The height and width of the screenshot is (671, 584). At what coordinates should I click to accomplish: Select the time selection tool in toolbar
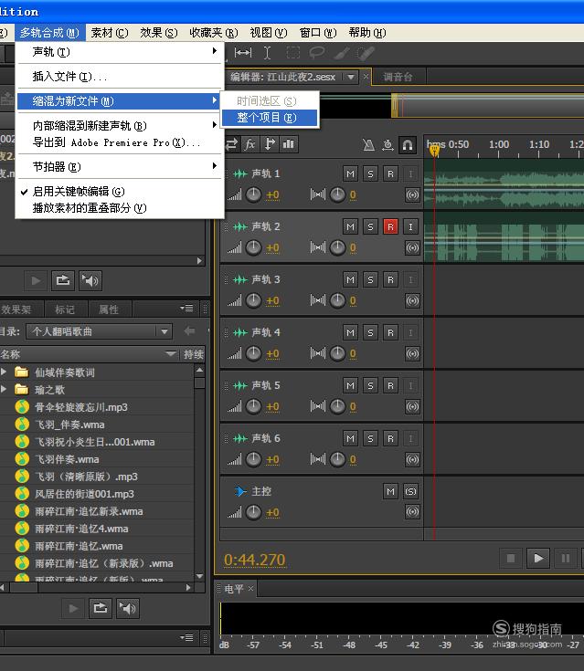[267, 53]
